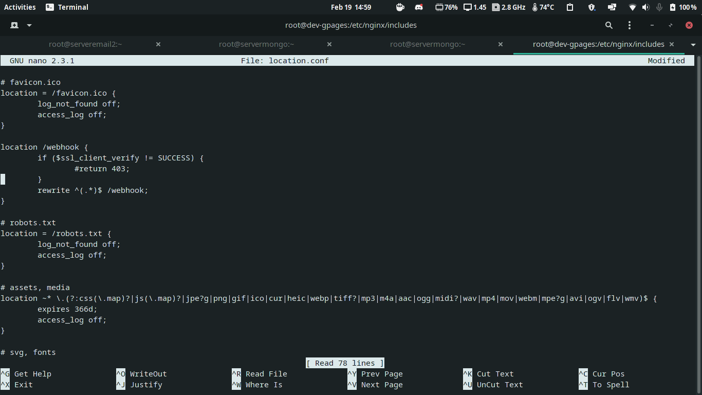Click the 2.8 GHz CPU frequency indicator
Viewport: 702px width, 395px height.
(509, 7)
